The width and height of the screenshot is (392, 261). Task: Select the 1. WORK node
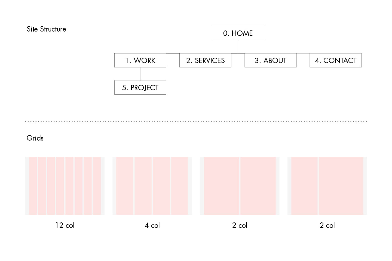pyautogui.click(x=140, y=60)
